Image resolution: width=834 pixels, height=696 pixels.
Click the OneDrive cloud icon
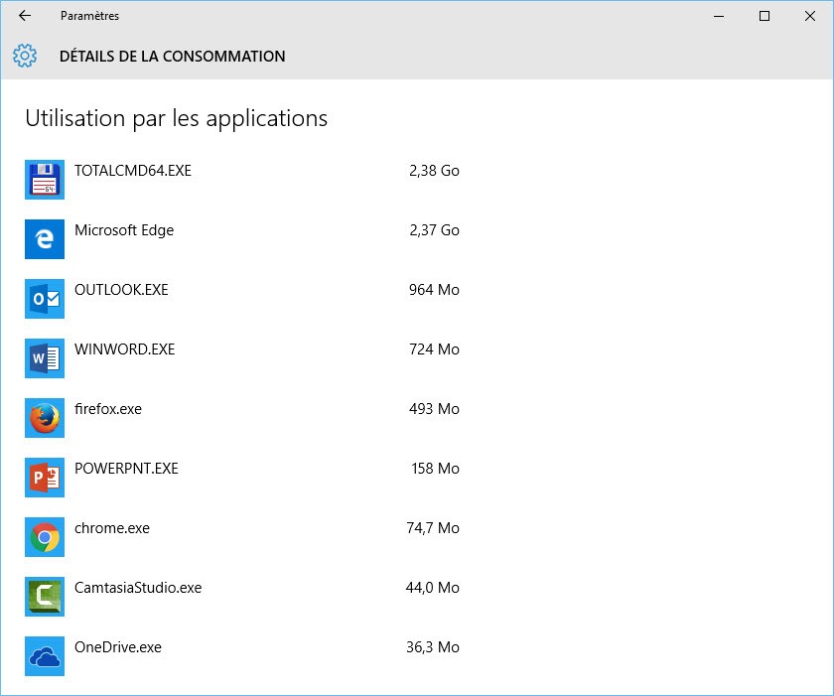click(44, 656)
